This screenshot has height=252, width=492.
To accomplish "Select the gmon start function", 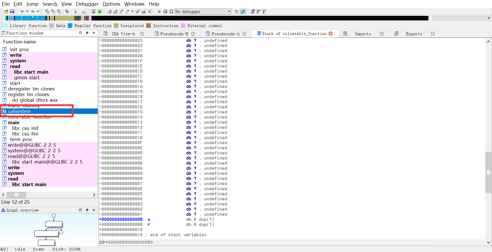I will 49,77.
